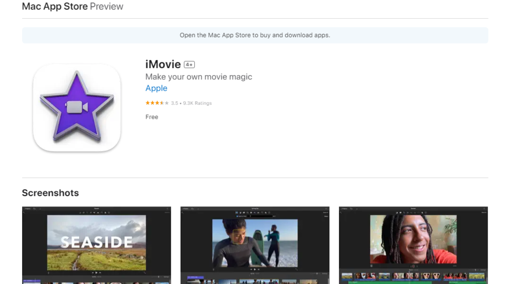Image resolution: width=505 pixels, height=284 pixels.
Task: Click the "iMovie" app title
Action: tap(163, 64)
